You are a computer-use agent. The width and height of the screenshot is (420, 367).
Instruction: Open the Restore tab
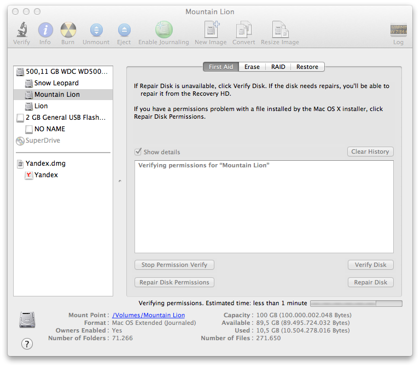tap(307, 67)
